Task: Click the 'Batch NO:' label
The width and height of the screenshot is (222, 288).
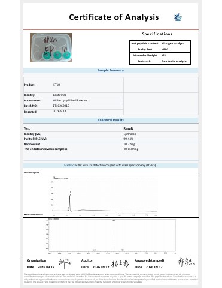Action: click(x=31, y=106)
